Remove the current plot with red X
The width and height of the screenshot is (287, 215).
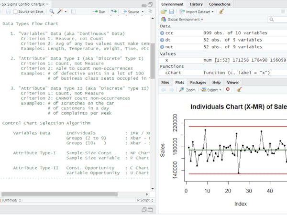point(228,89)
